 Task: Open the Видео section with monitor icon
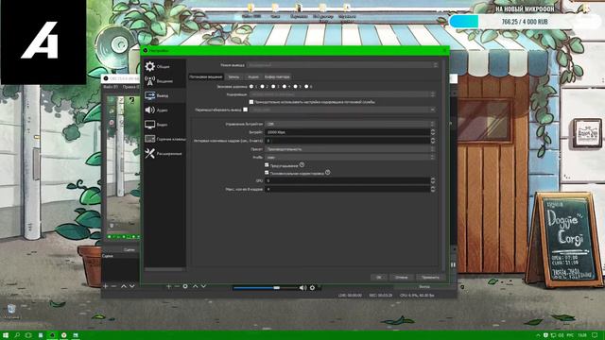164,125
